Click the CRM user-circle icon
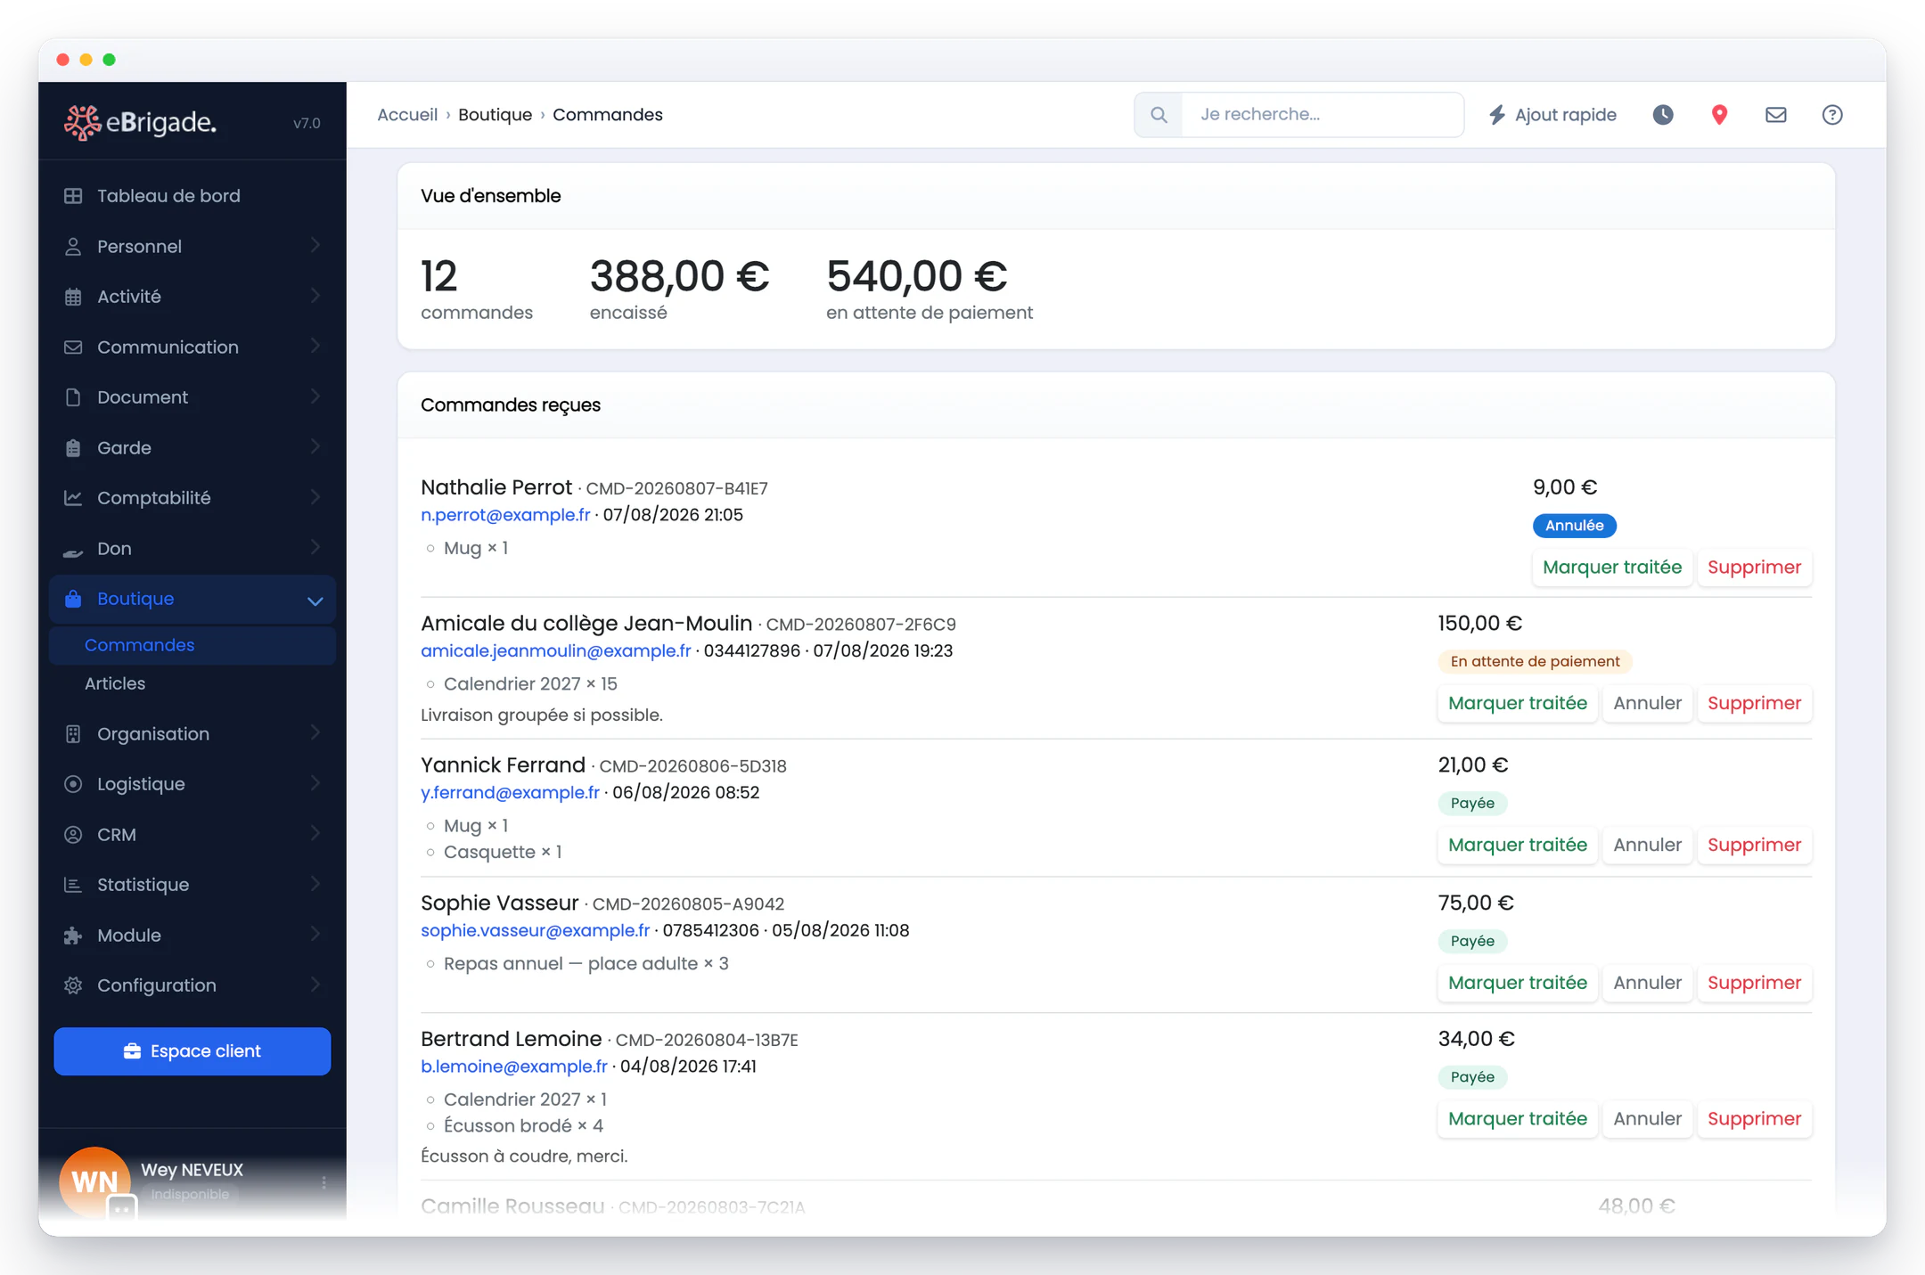 coord(73,835)
